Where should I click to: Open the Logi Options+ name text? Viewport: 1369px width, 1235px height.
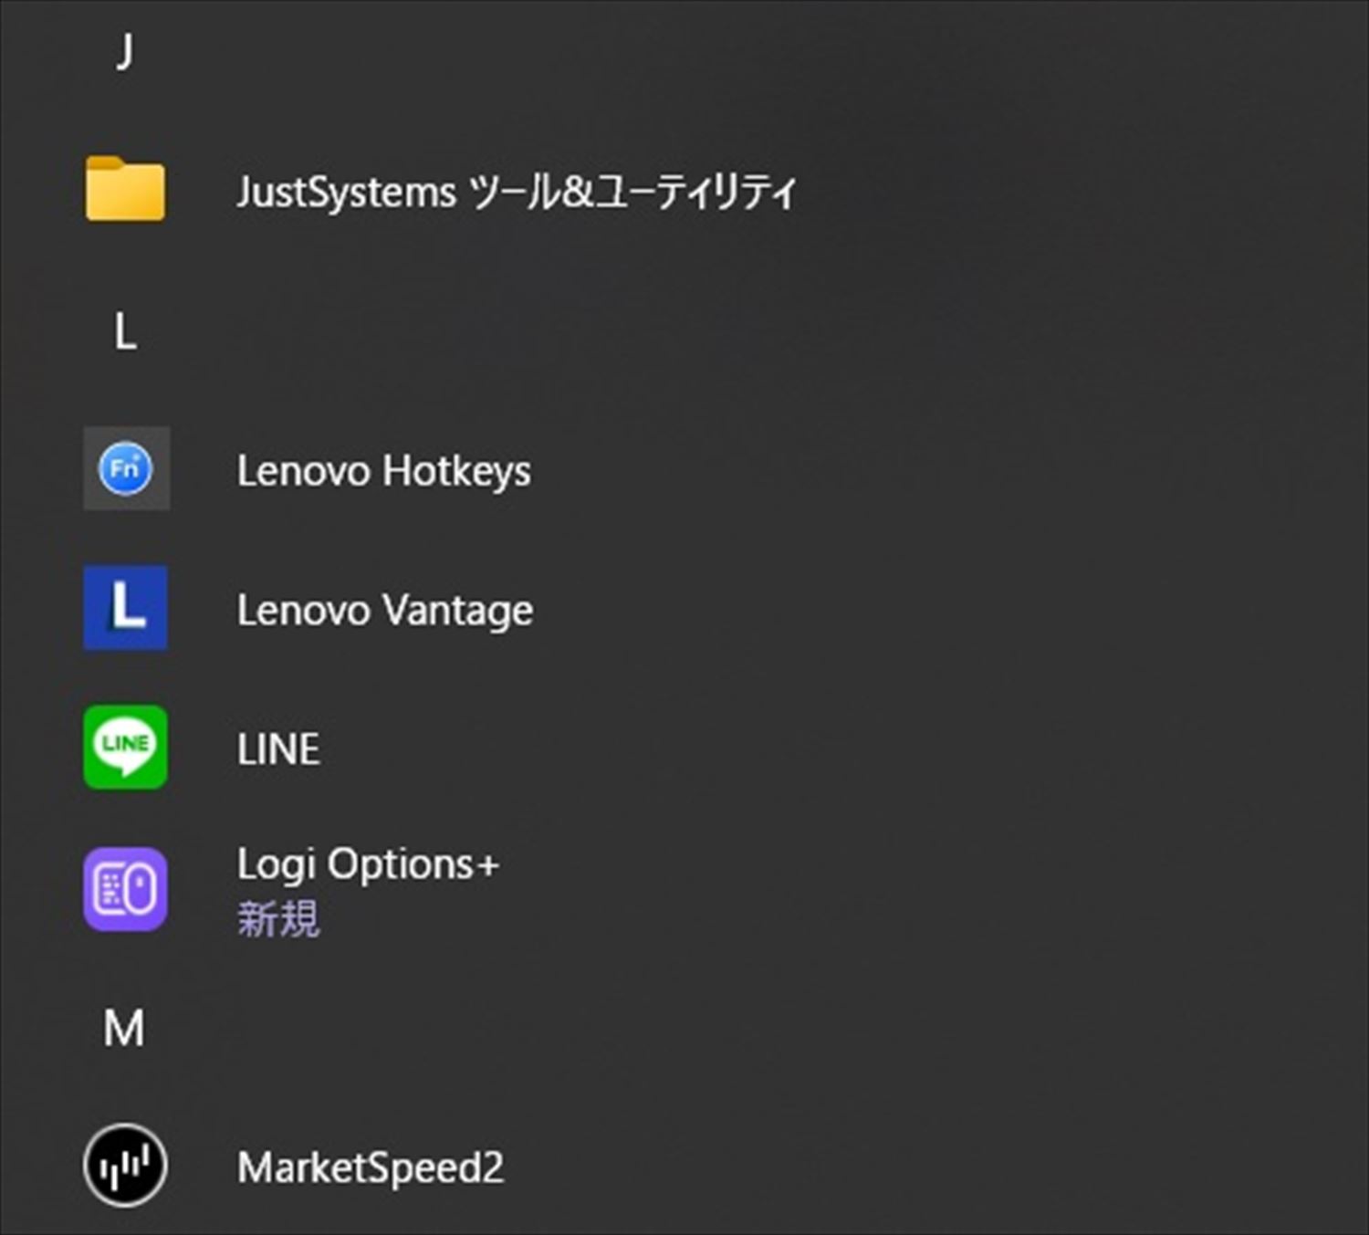[368, 864]
